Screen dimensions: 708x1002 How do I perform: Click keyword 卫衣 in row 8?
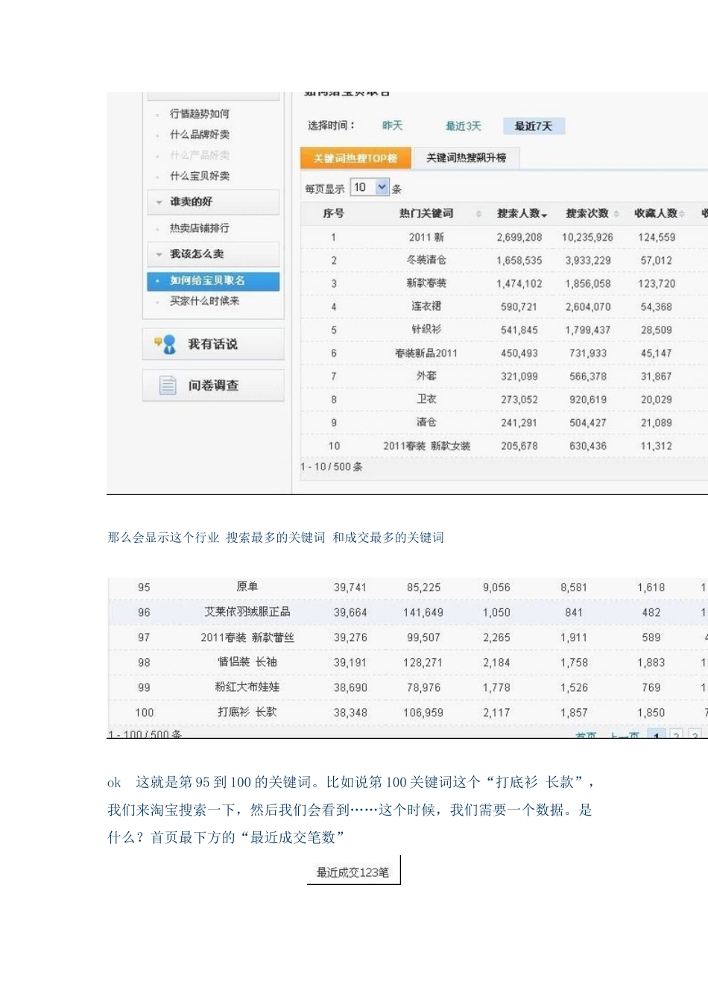(x=426, y=399)
